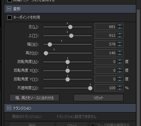Click the 上(T) slider handle
141x126 pixels.
71,36
